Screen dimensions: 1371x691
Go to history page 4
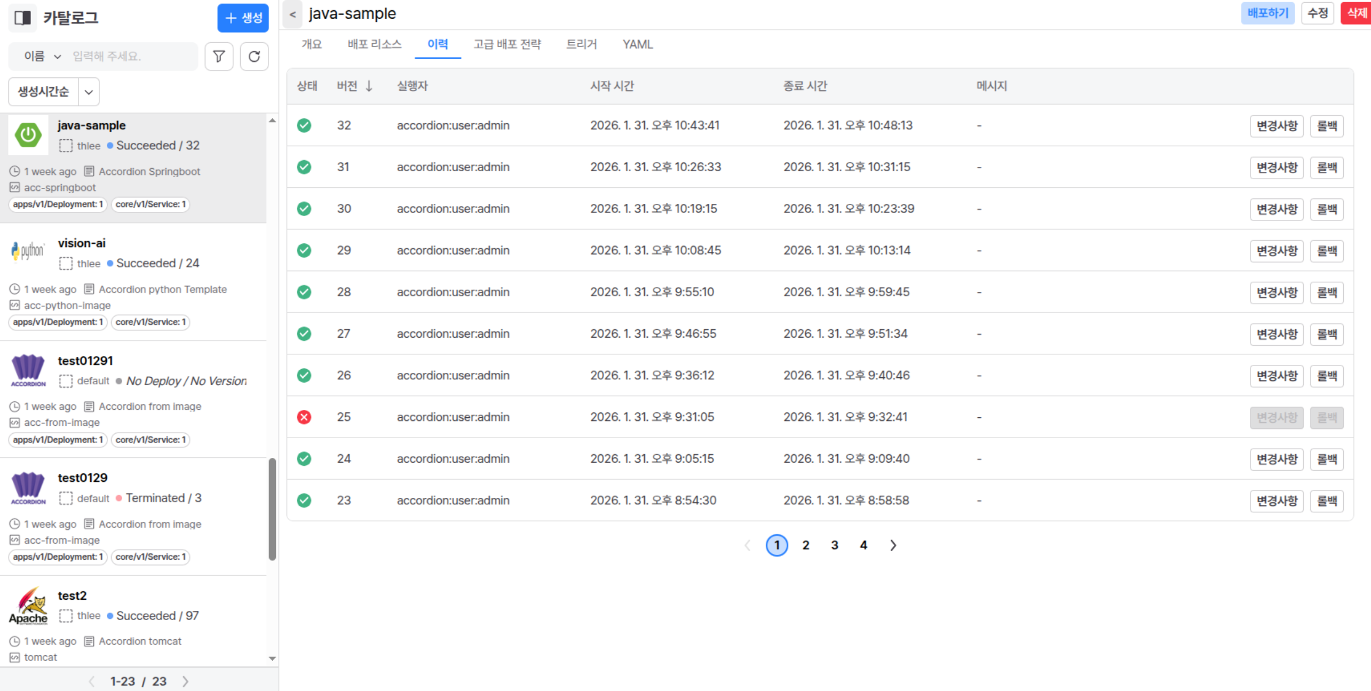click(x=863, y=545)
